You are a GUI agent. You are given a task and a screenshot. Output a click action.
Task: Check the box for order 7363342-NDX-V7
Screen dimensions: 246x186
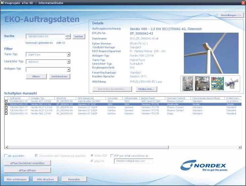point(6,110)
